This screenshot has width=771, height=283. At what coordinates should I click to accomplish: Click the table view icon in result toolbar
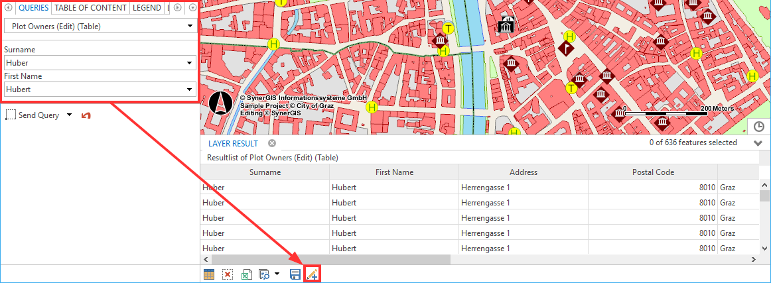[x=209, y=274]
